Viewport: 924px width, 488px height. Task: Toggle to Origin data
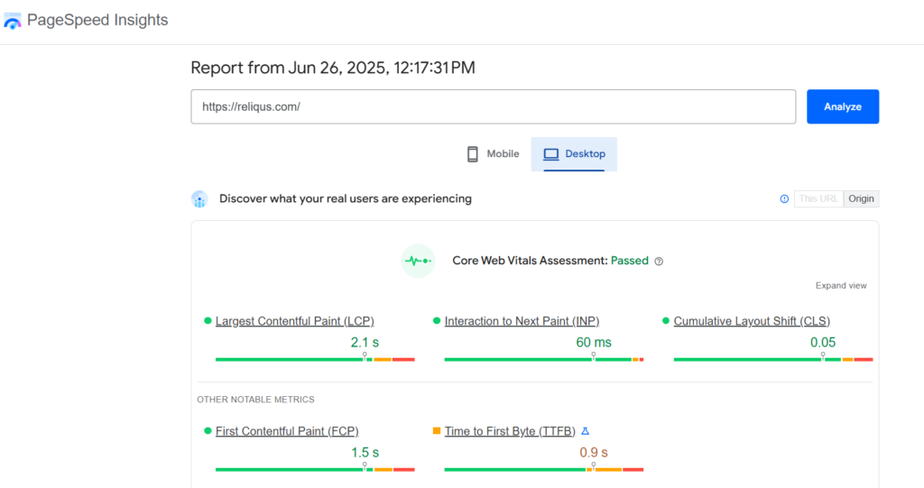[x=861, y=199]
